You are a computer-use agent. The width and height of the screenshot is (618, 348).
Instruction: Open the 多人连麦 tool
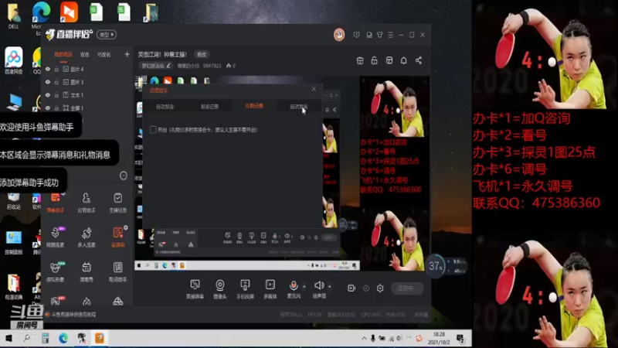87,237
